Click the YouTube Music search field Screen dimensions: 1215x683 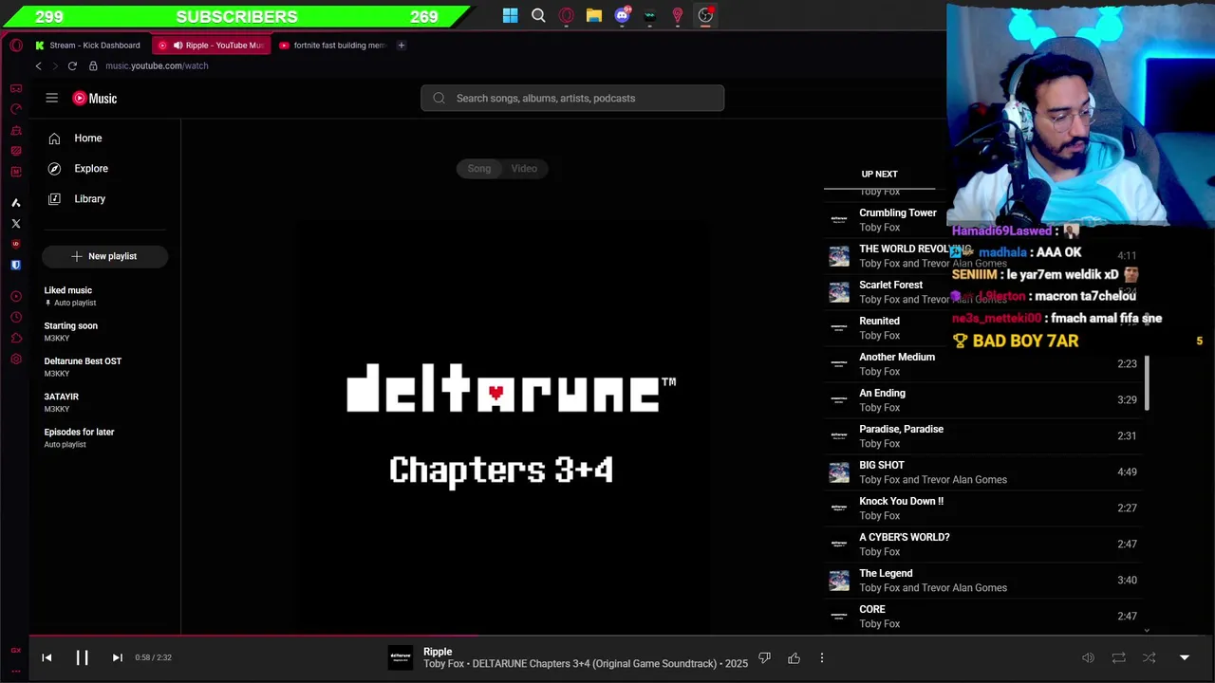pyautogui.click(x=572, y=98)
